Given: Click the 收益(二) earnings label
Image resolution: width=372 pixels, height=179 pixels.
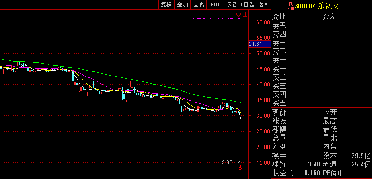Looking at the screenshot, I should coord(283,173).
